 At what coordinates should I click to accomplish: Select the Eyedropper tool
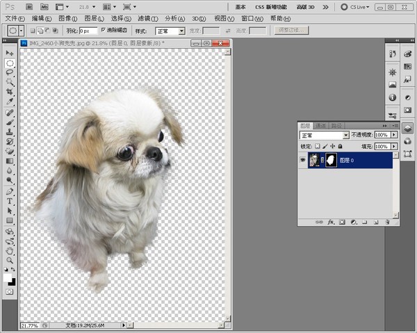[10, 101]
